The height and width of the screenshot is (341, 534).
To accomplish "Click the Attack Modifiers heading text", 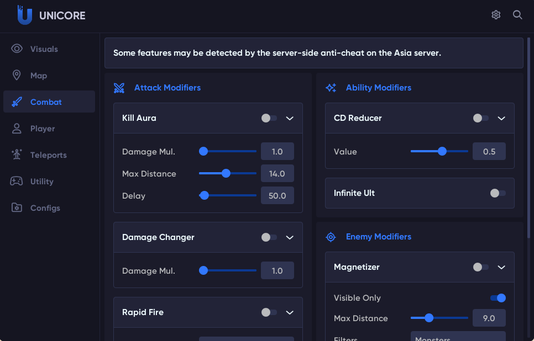I will 167,88.
